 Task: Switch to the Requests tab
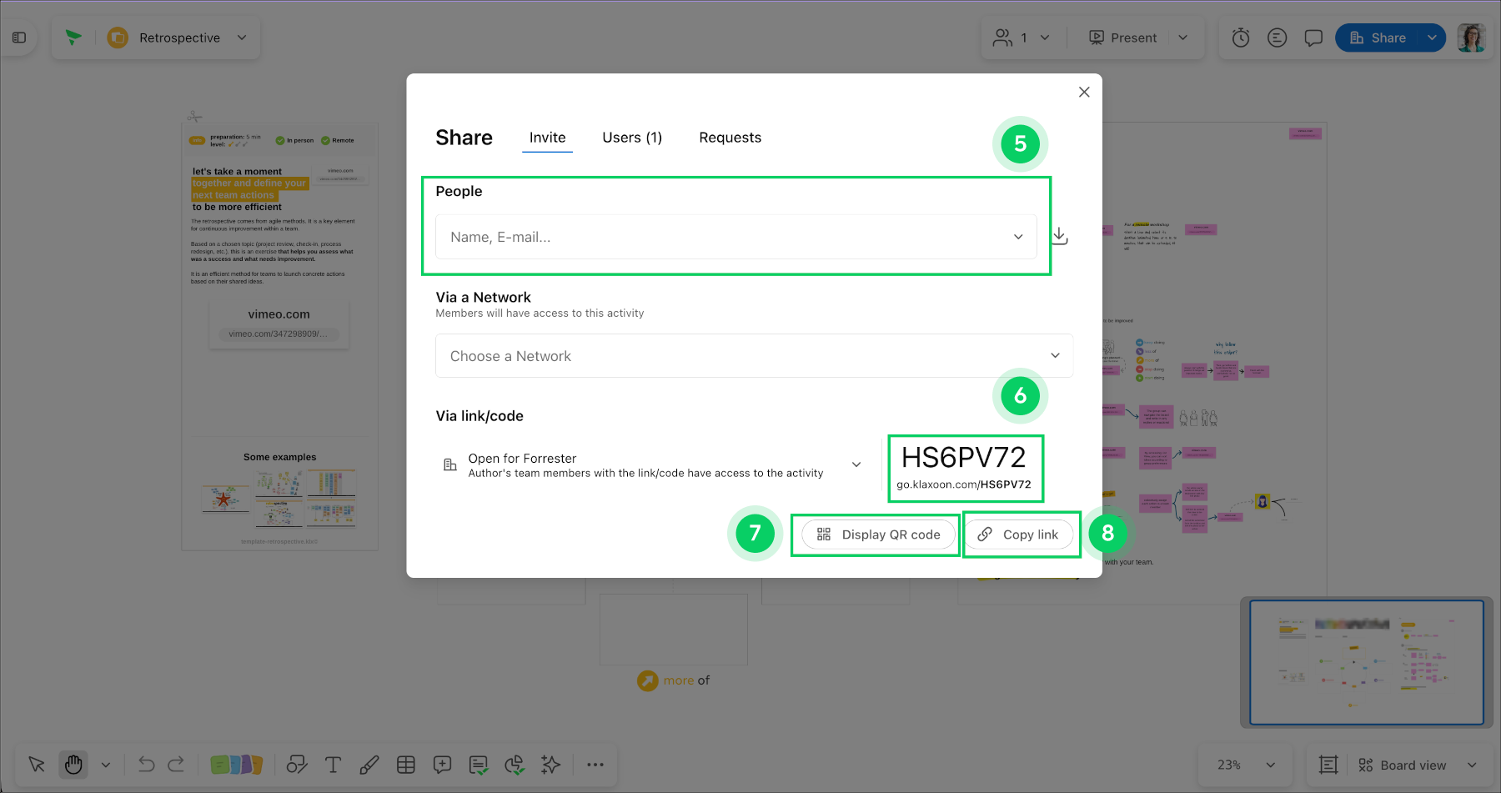730,138
